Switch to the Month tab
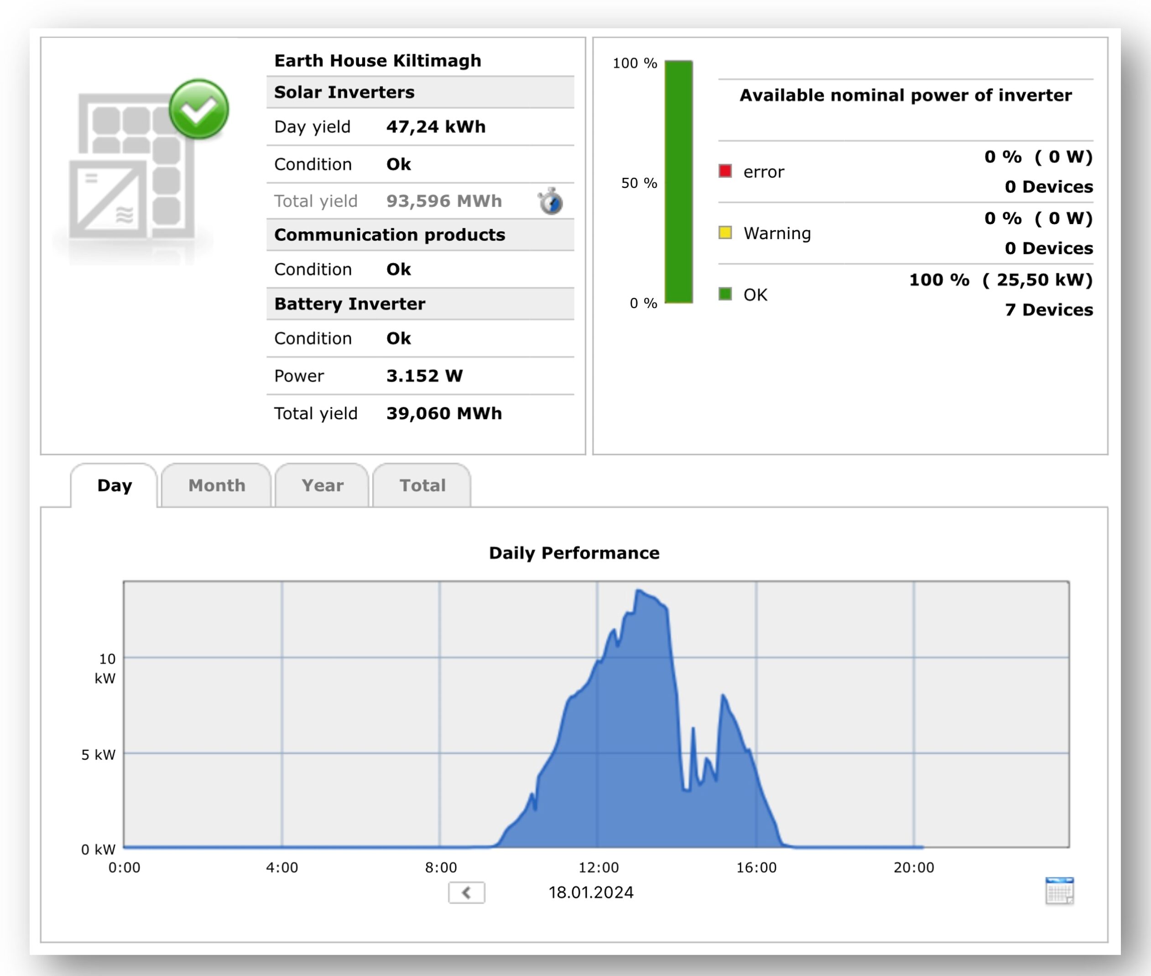 [x=216, y=485]
